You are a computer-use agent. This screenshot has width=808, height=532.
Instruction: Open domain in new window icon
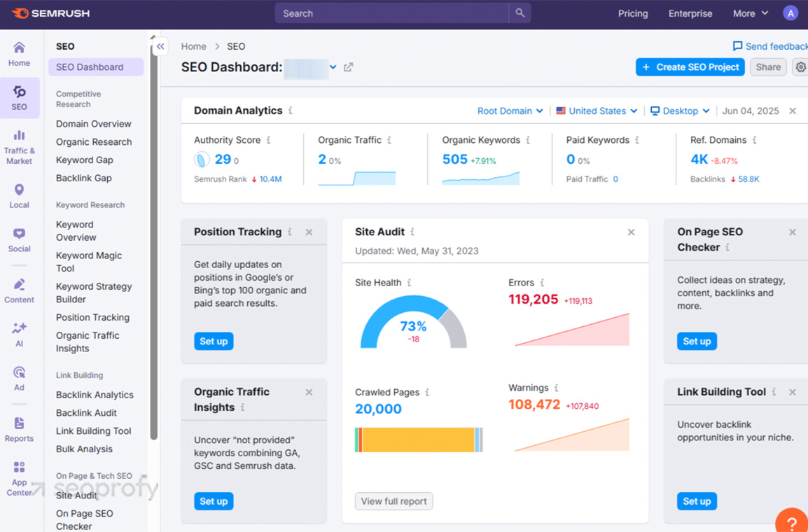pyautogui.click(x=349, y=67)
